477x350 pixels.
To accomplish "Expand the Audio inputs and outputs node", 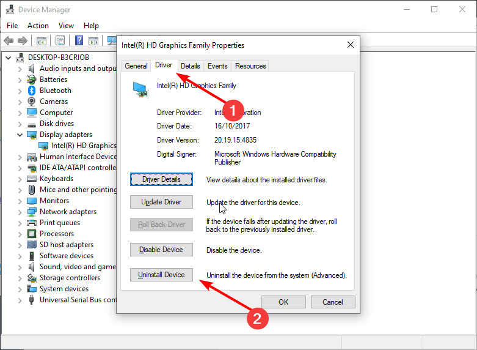I will pyautogui.click(x=20, y=69).
